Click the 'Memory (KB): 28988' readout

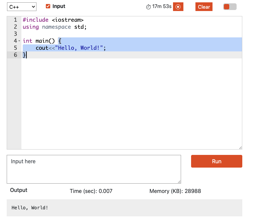tap(175, 191)
